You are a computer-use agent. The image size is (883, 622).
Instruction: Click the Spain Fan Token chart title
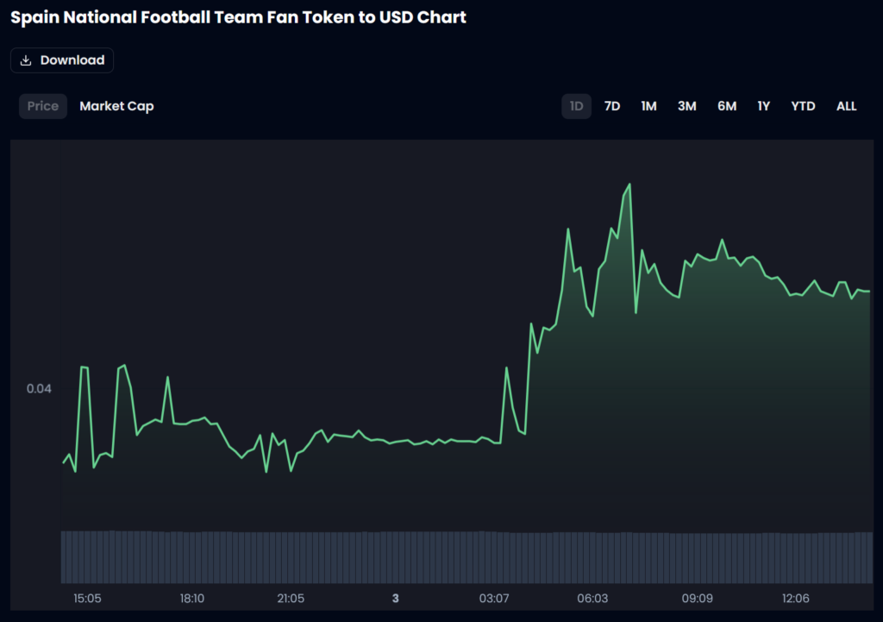tap(238, 17)
